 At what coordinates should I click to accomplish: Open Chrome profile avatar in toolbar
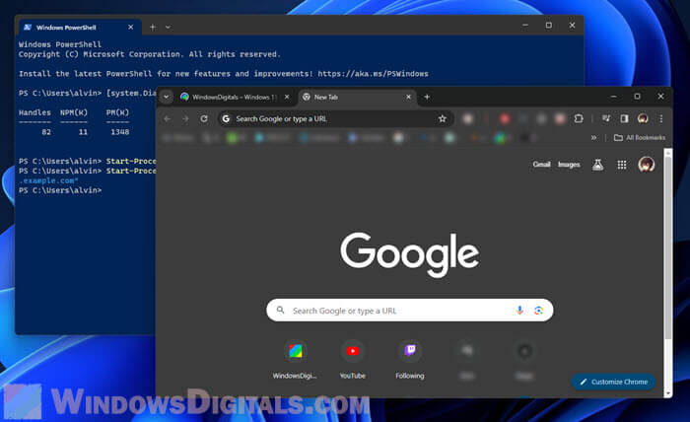(643, 118)
